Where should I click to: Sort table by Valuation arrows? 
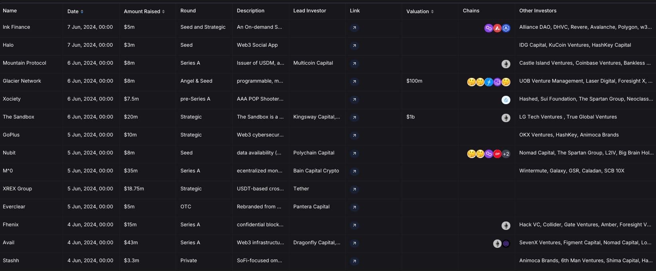coord(432,12)
